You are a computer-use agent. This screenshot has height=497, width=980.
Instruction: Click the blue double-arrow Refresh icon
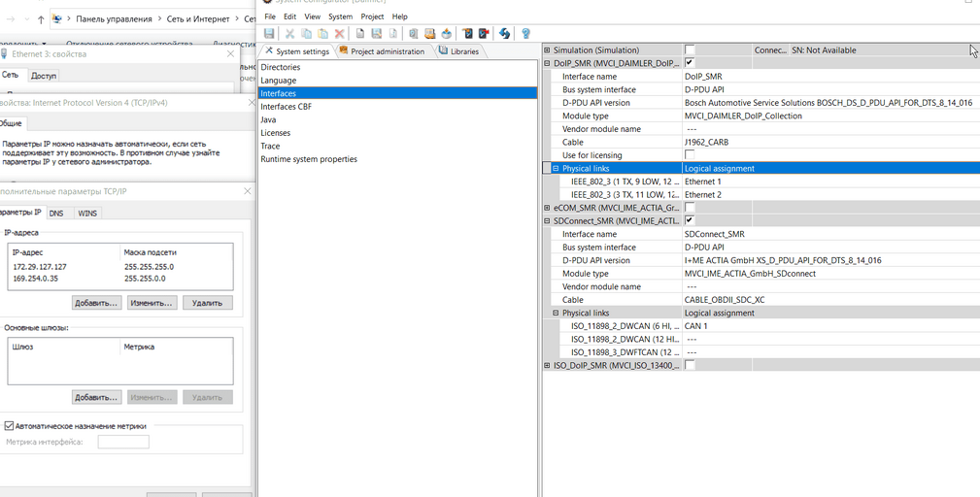504,34
